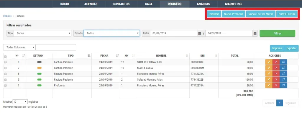The image size is (302, 117).
Task: Edit invoice 8 with the orange pencil icon
Action: (x=269, y=62)
